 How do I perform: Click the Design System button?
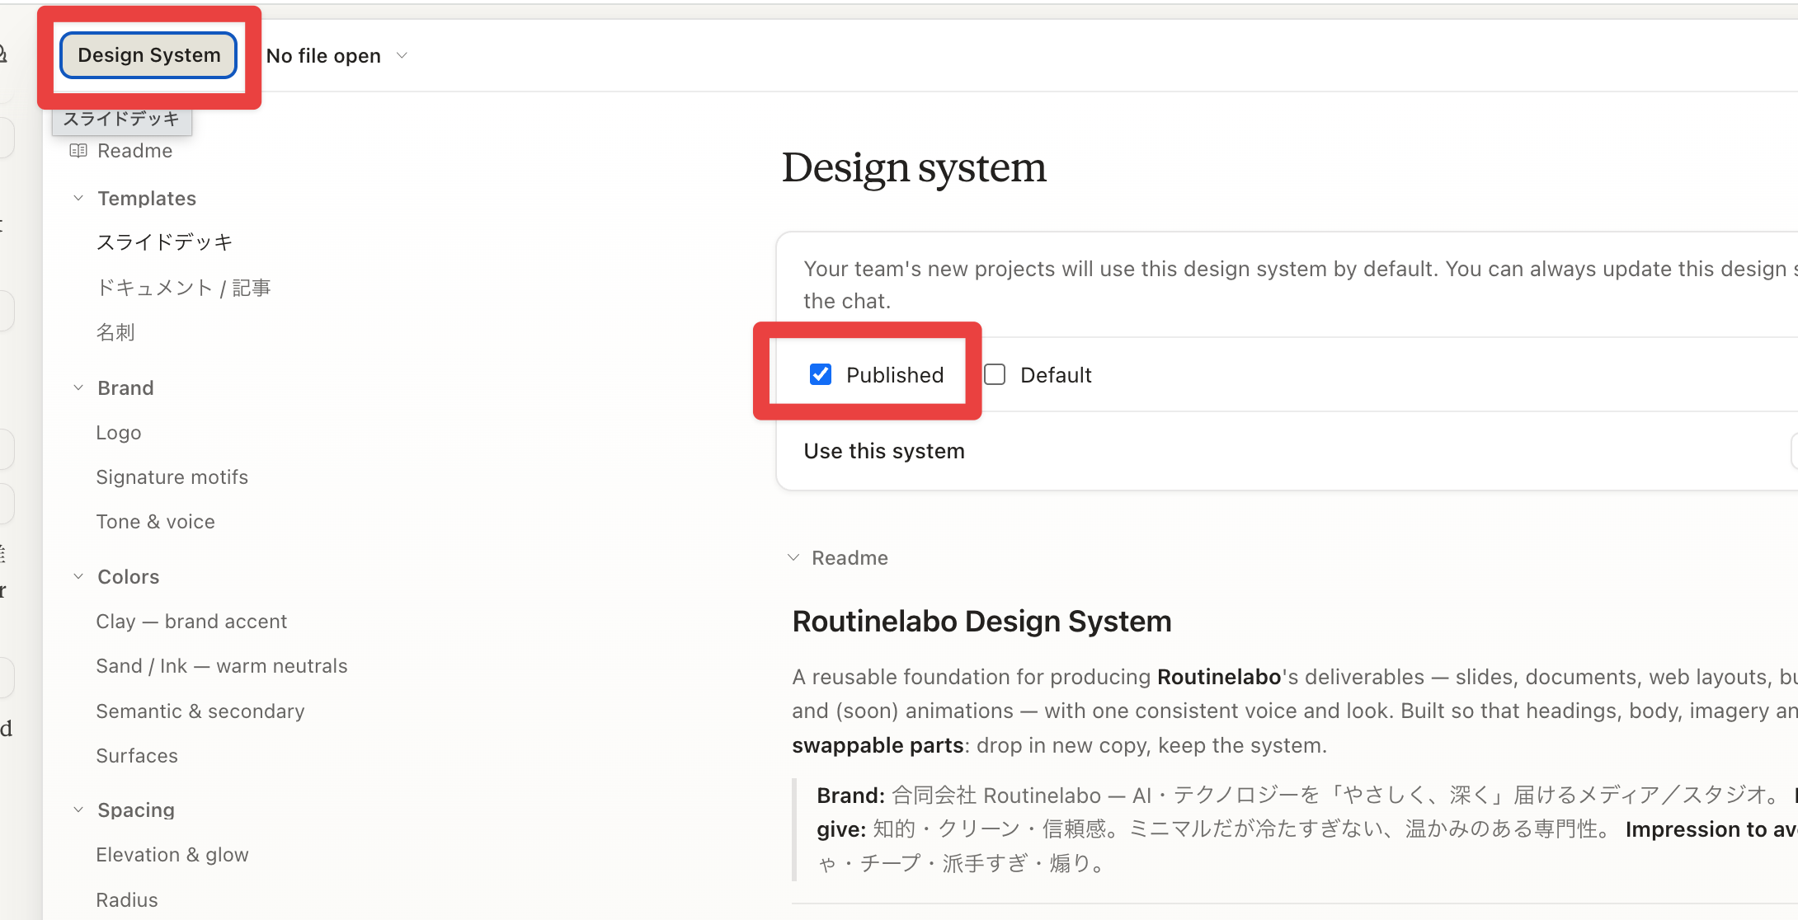pos(148,55)
